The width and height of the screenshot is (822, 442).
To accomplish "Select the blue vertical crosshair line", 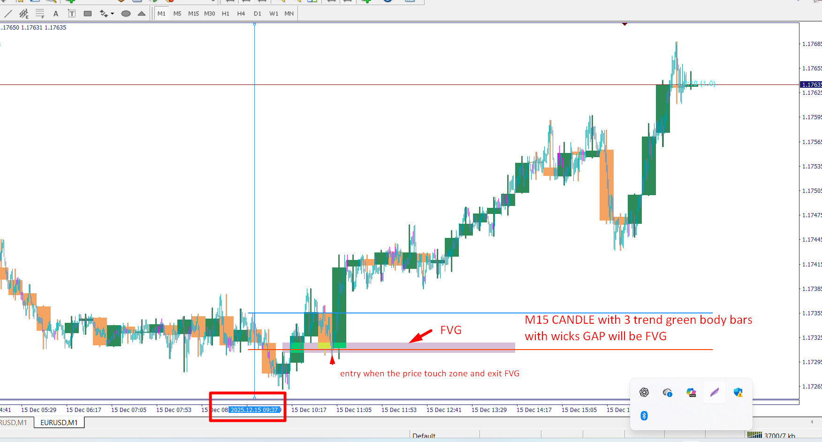I will pos(255,211).
